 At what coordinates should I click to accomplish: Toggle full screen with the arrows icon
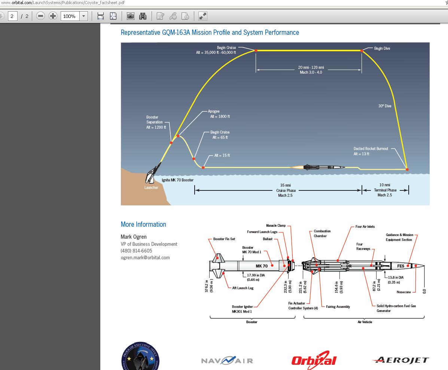point(202,16)
